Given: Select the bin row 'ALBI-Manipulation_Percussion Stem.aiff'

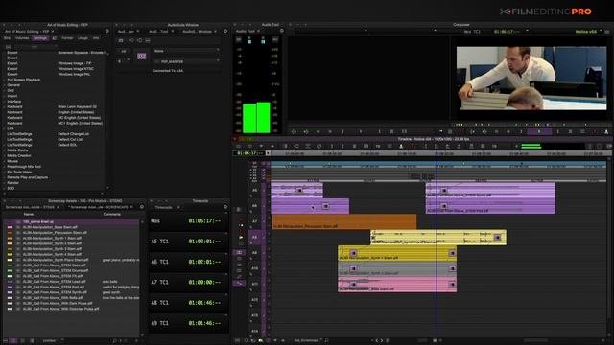Looking at the screenshot, I should [x=55, y=232].
